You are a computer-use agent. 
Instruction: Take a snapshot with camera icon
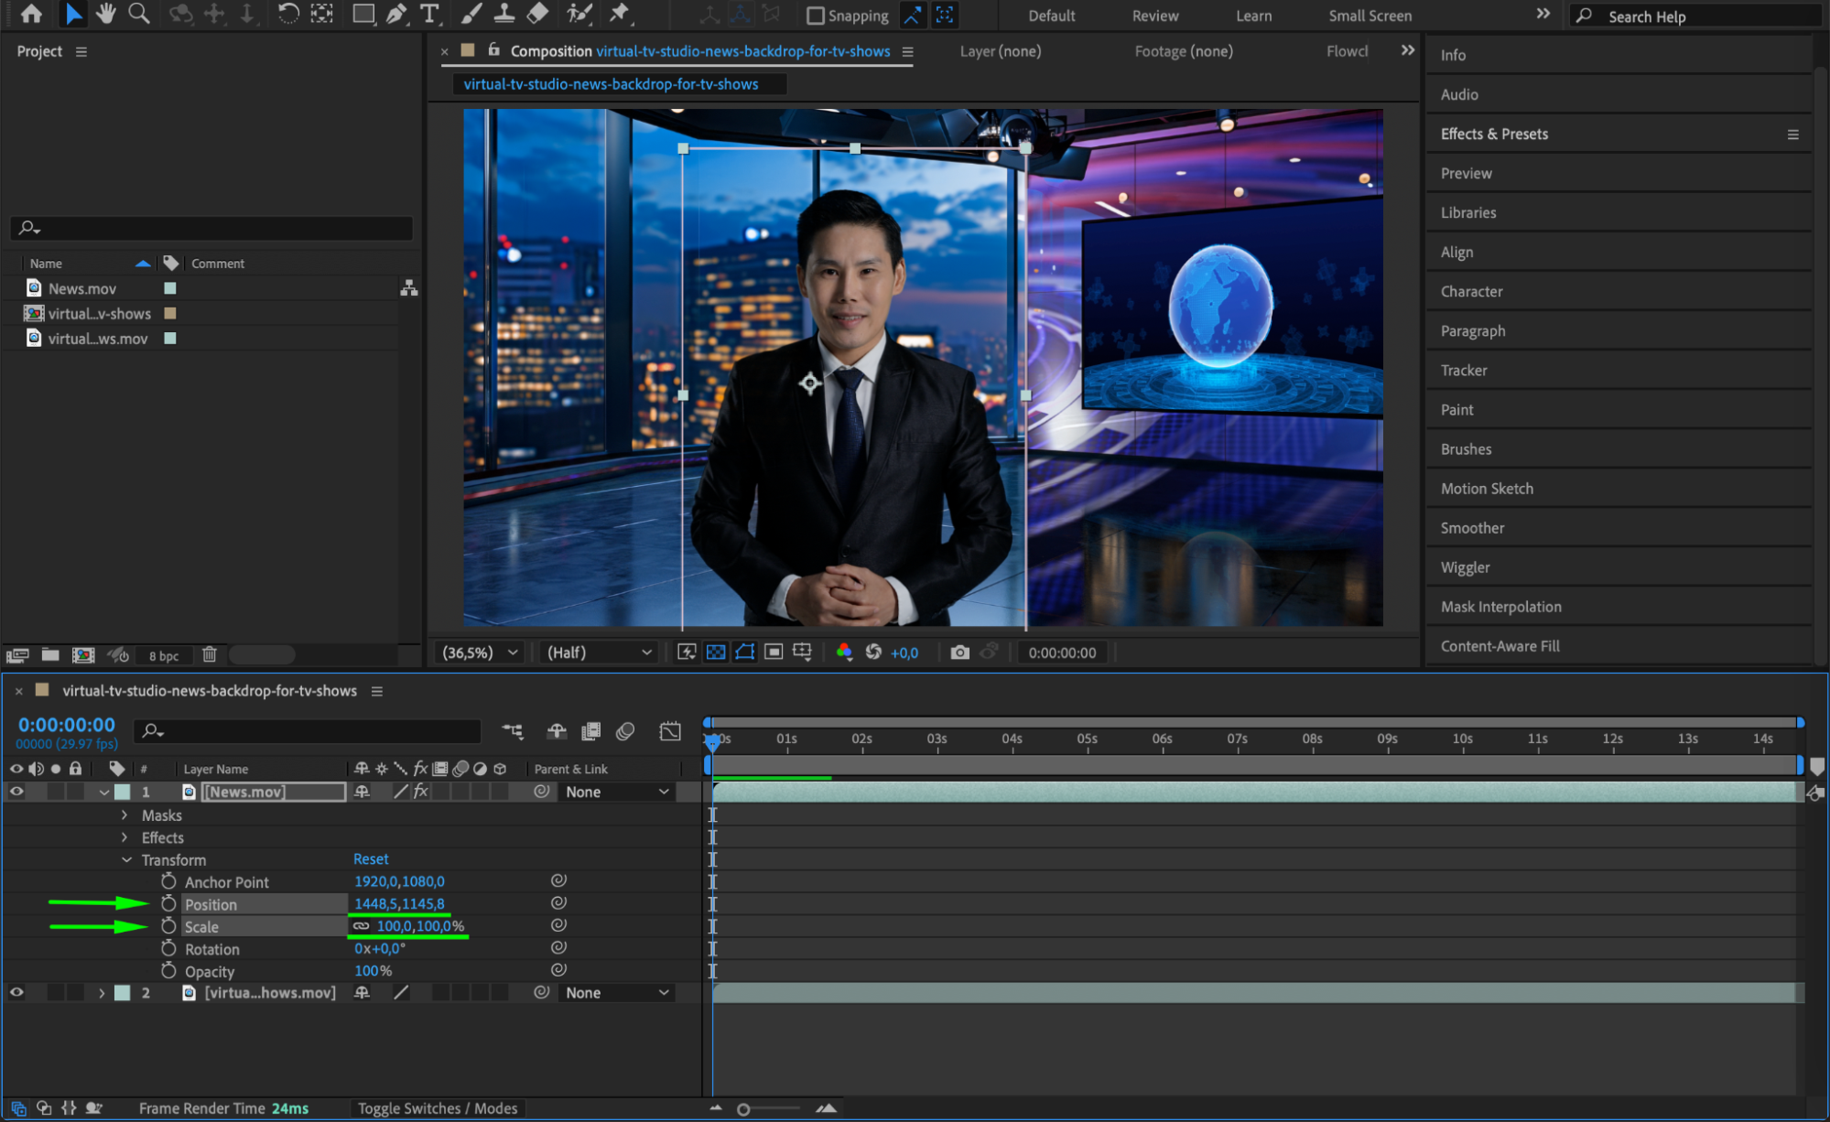coord(959,653)
